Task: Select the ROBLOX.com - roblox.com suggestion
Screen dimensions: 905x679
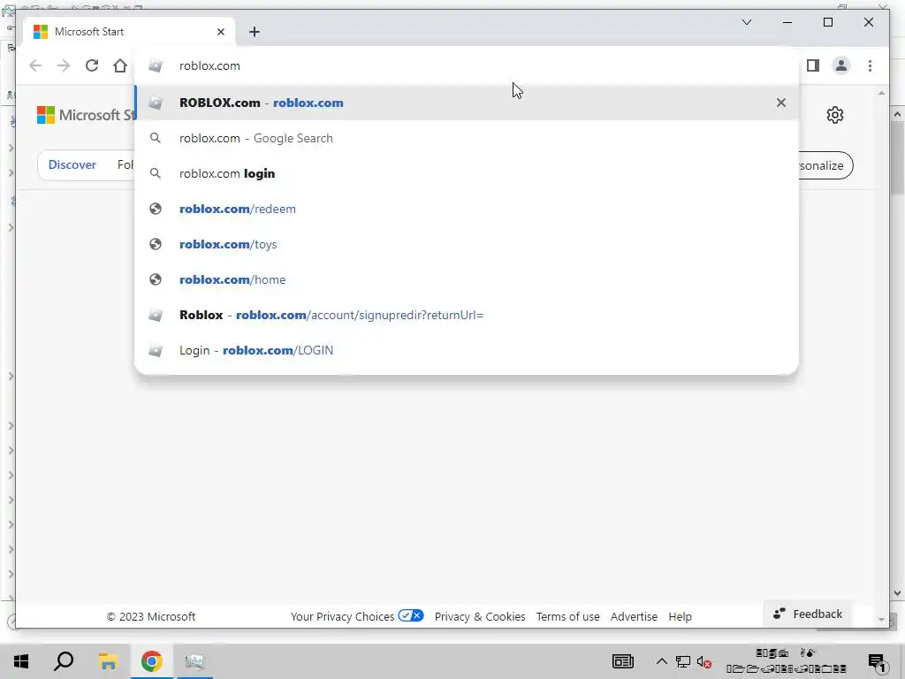Action: point(467,103)
